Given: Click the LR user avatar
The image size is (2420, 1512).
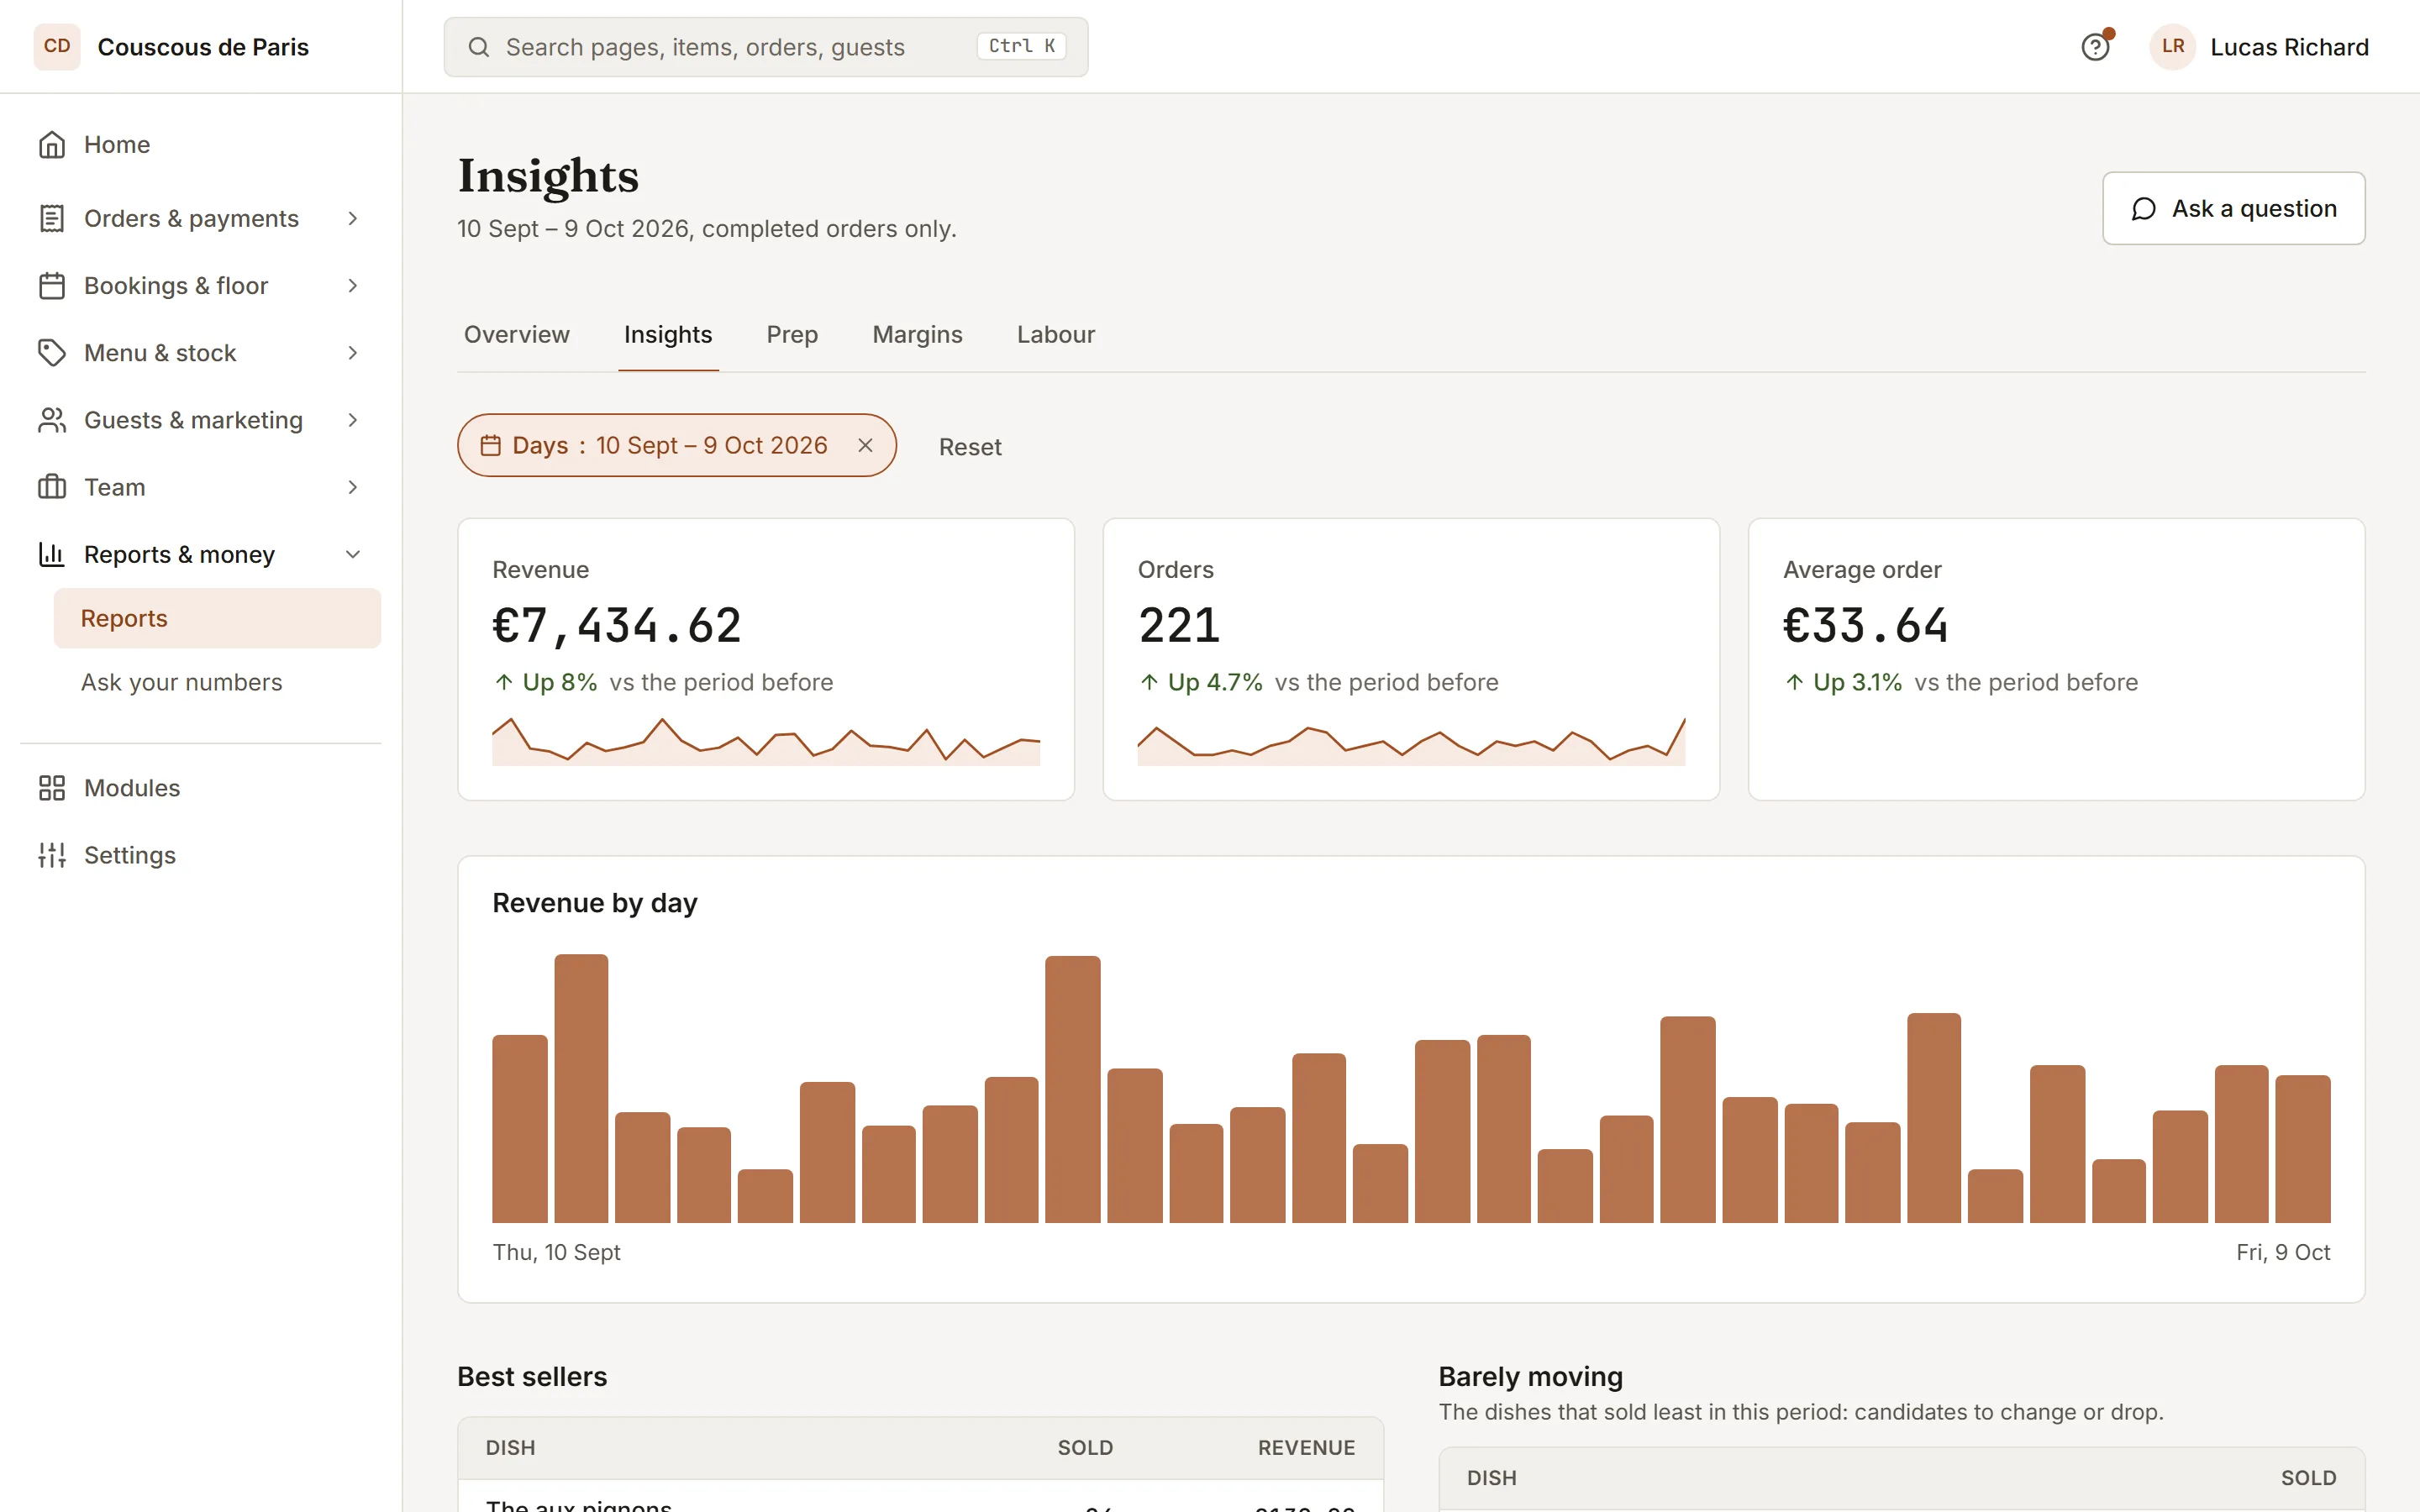Looking at the screenshot, I should [2172, 47].
